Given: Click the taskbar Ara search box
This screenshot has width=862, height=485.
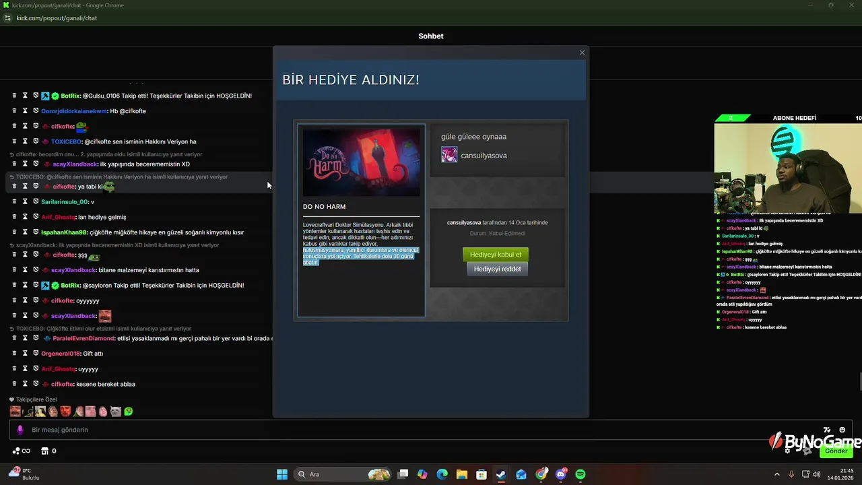Looking at the screenshot, I should (x=343, y=474).
